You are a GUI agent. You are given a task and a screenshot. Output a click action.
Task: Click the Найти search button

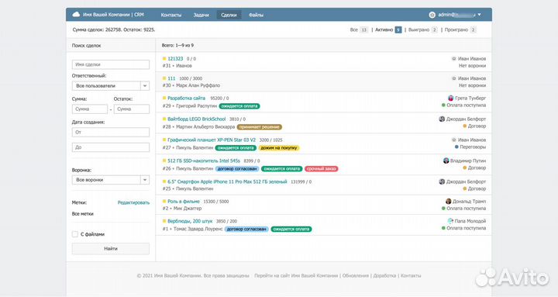point(111,249)
